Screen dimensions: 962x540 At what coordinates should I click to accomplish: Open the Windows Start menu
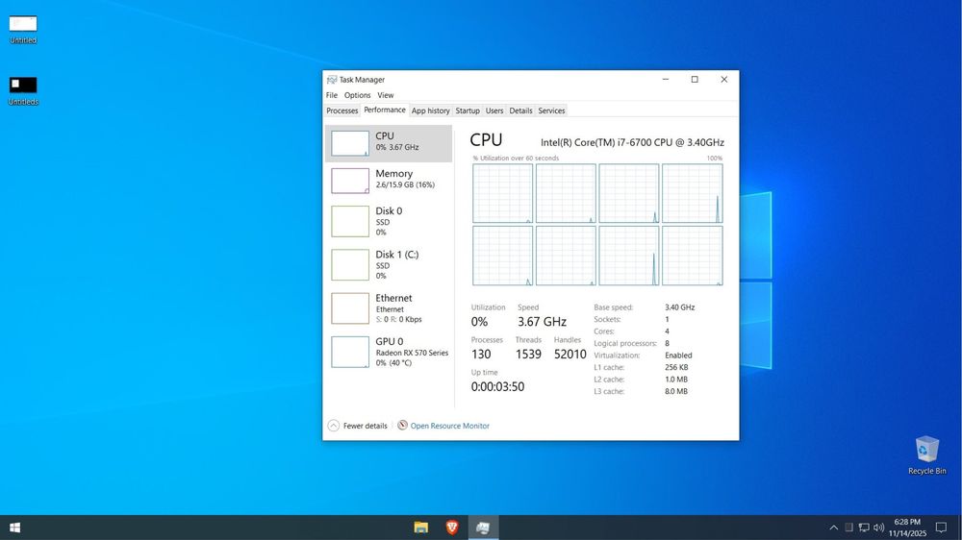click(14, 528)
